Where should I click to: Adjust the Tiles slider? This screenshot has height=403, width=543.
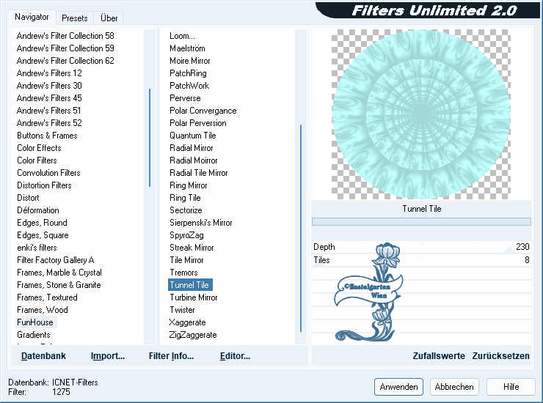pos(421,260)
